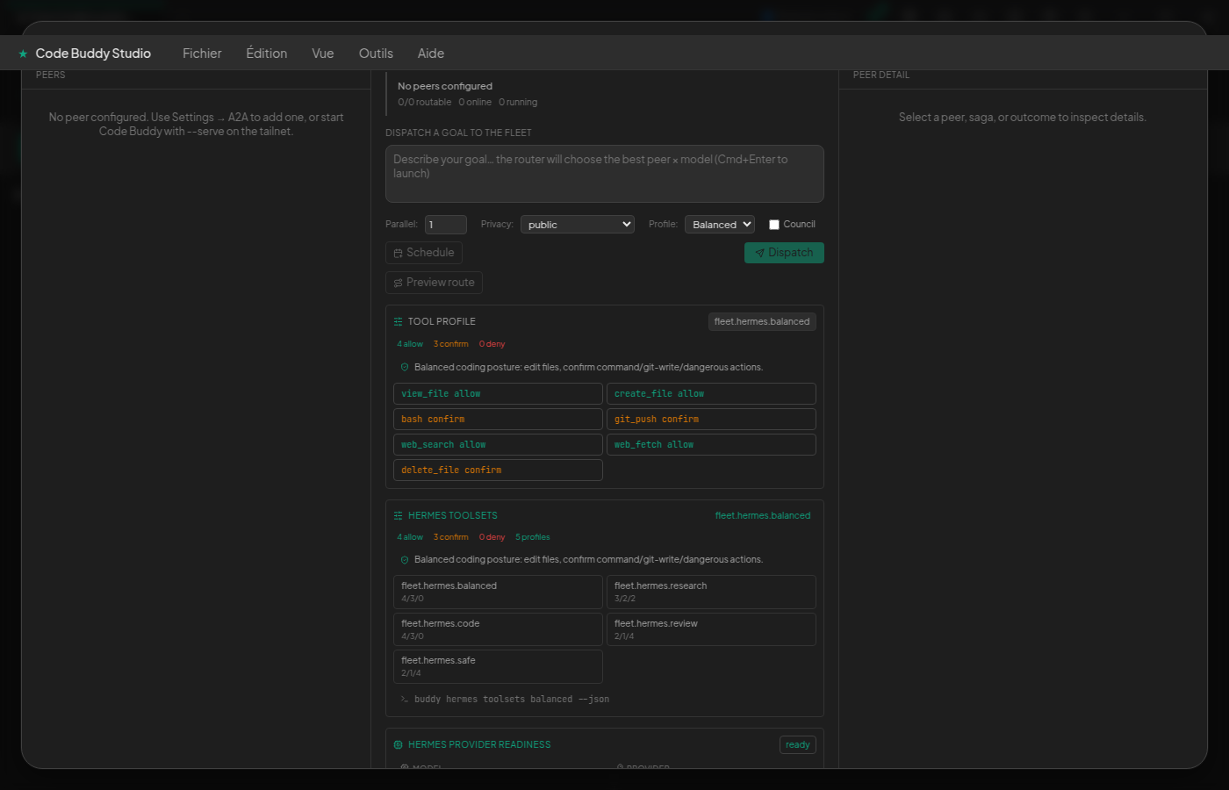Click the Code Buddy Studio star icon
This screenshot has width=1229, height=790.
click(23, 54)
